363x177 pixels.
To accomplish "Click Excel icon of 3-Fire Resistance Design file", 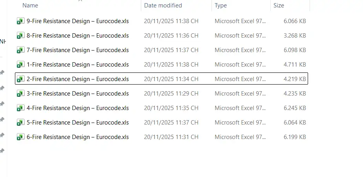I will pyautogui.click(x=21, y=94).
